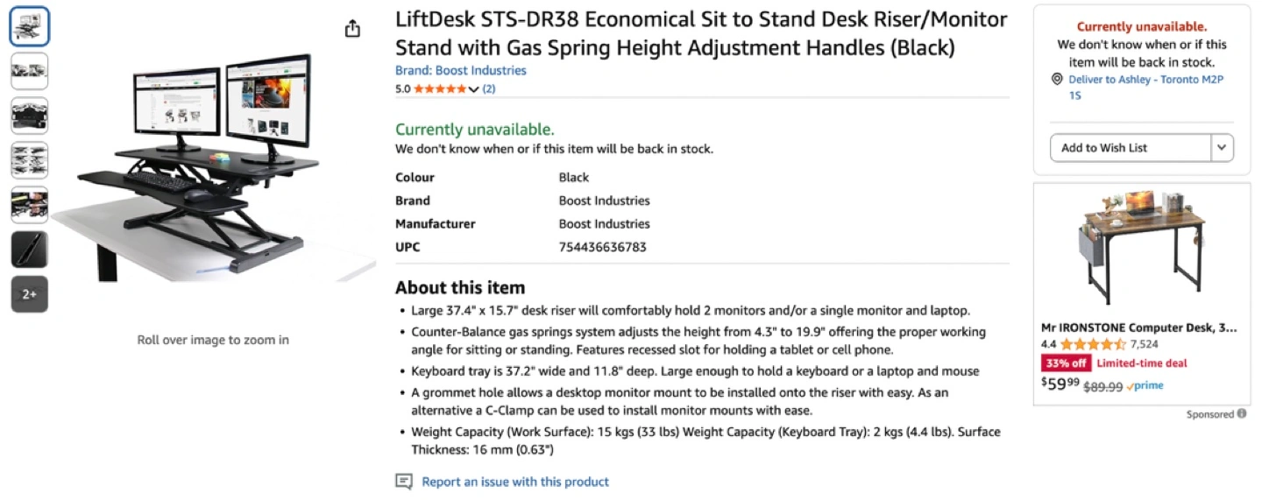Click the location pin delivery icon
The height and width of the screenshot is (500, 1262).
(1056, 80)
